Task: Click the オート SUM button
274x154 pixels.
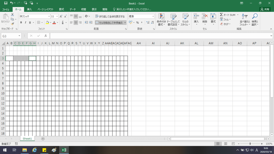Action: [228, 15]
